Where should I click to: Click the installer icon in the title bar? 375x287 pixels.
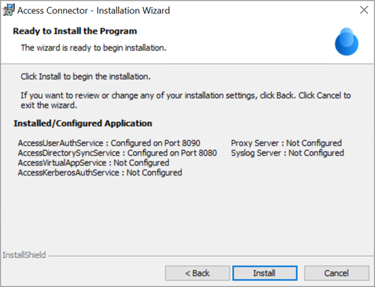point(9,10)
